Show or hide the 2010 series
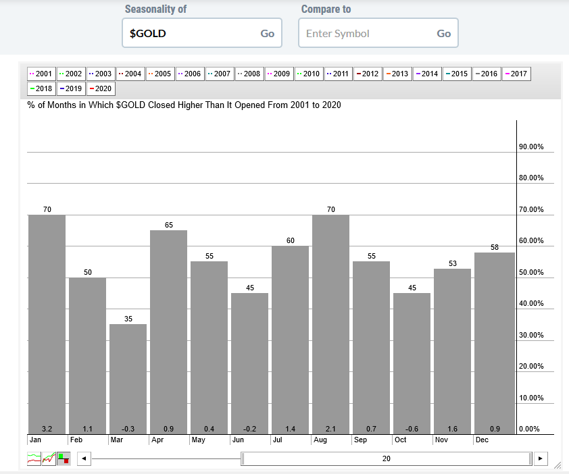Screen dimensions: 569x474 click(310, 74)
